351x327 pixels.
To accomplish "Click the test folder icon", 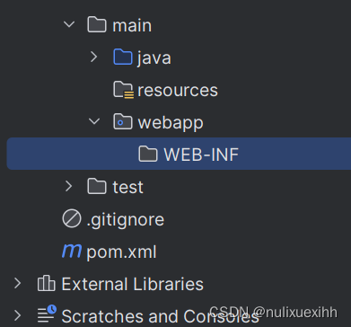I will [97, 187].
